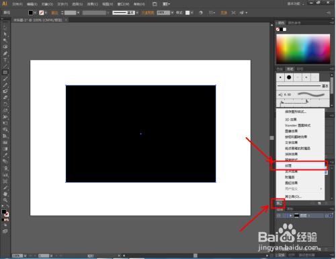Viewport: 336px width, 259px height.
Task: Select the Rectangle tool
Action: (5, 73)
